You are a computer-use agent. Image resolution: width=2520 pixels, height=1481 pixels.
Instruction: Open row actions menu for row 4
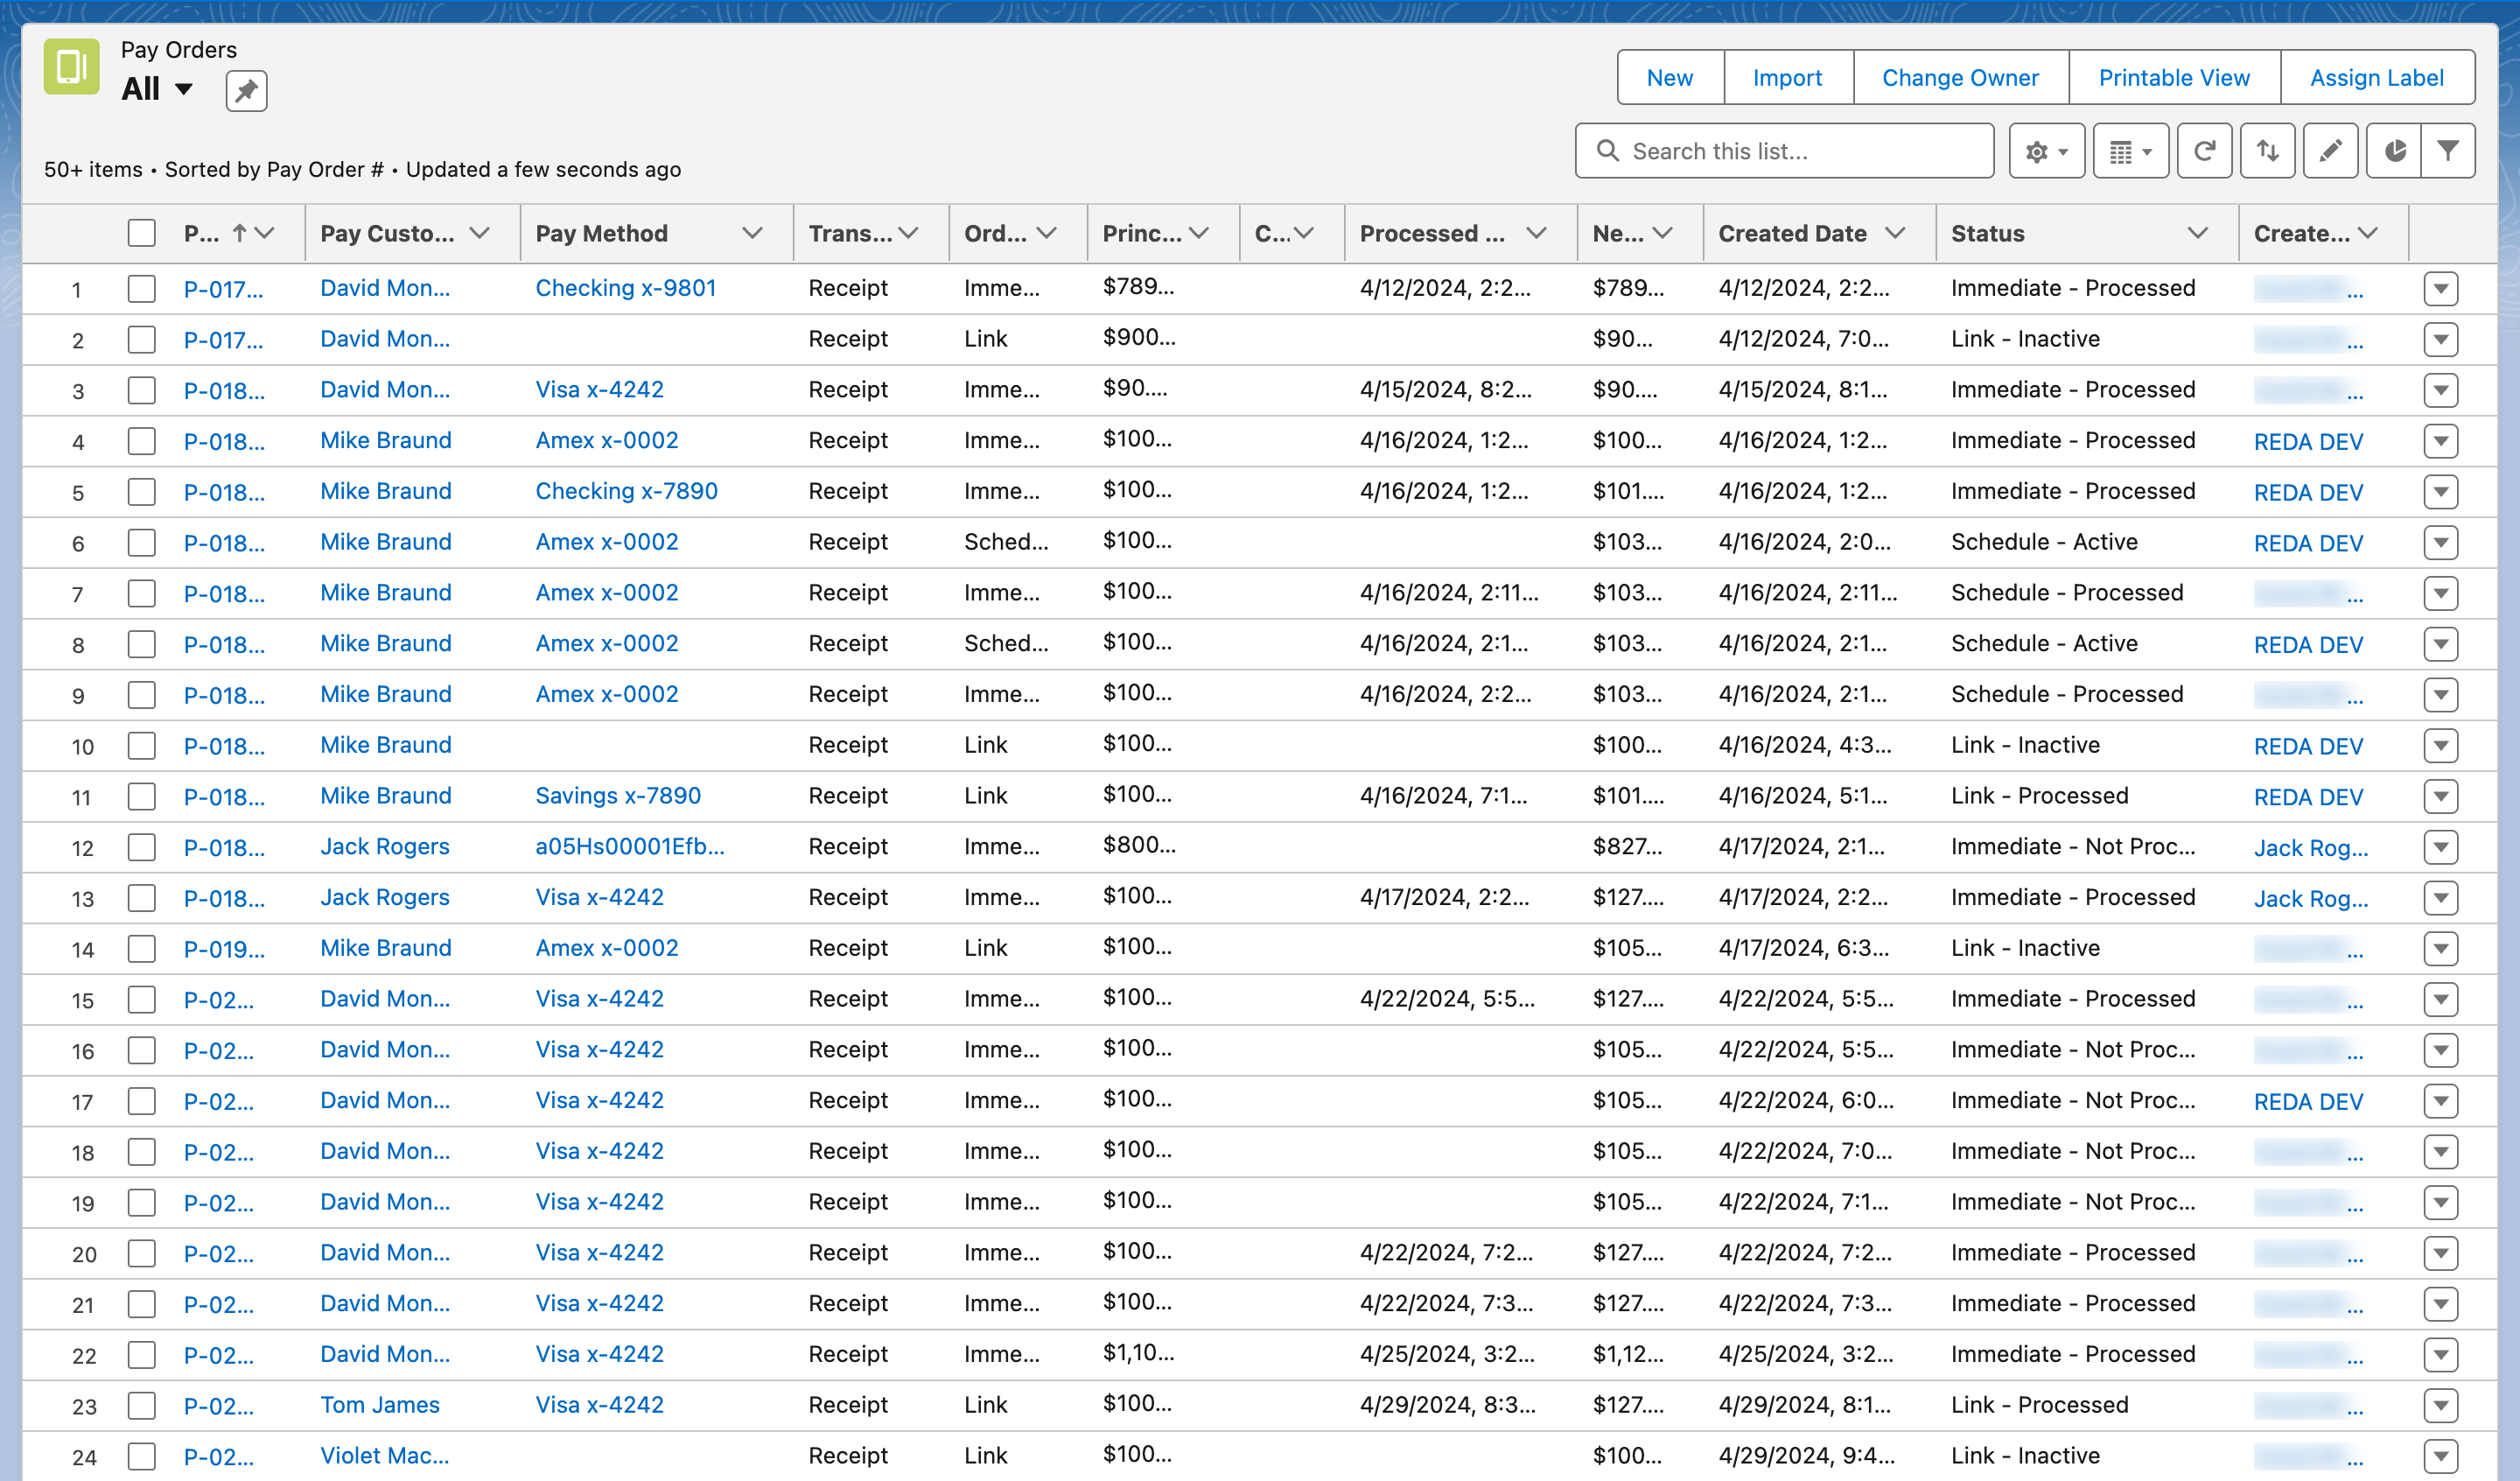tap(2440, 441)
